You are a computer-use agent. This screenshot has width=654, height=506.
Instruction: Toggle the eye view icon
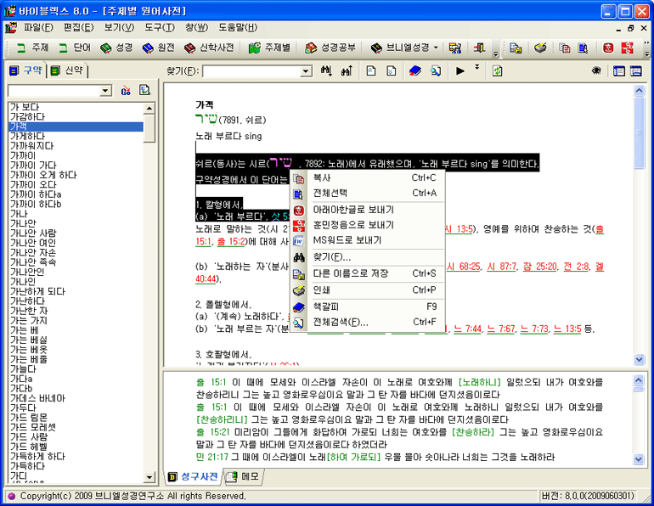(x=596, y=70)
